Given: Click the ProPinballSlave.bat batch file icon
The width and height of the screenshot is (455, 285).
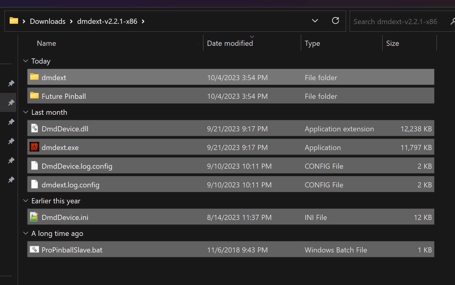Looking at the screenshot, I should pos(34,249).
